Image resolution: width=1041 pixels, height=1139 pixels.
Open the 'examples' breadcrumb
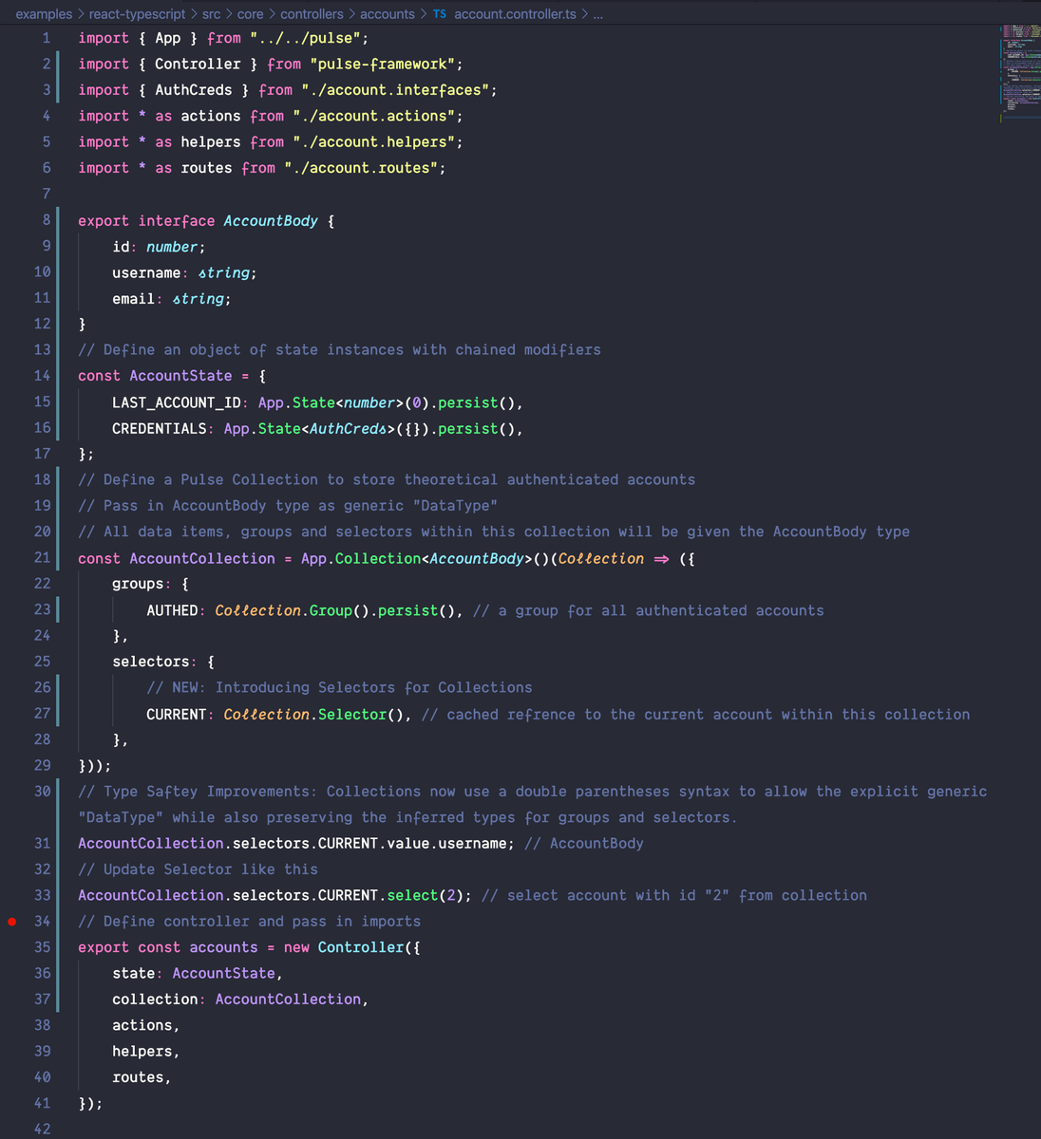click(x=44, y=14)
